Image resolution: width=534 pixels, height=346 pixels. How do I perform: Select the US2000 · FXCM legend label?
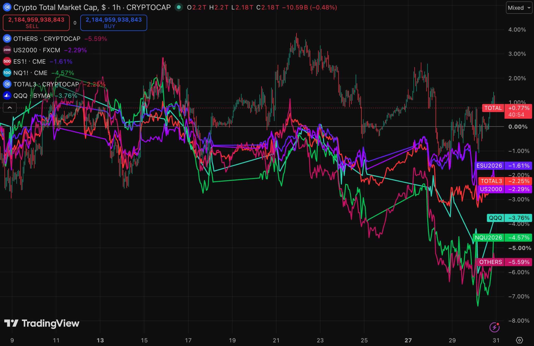(37, 50)
